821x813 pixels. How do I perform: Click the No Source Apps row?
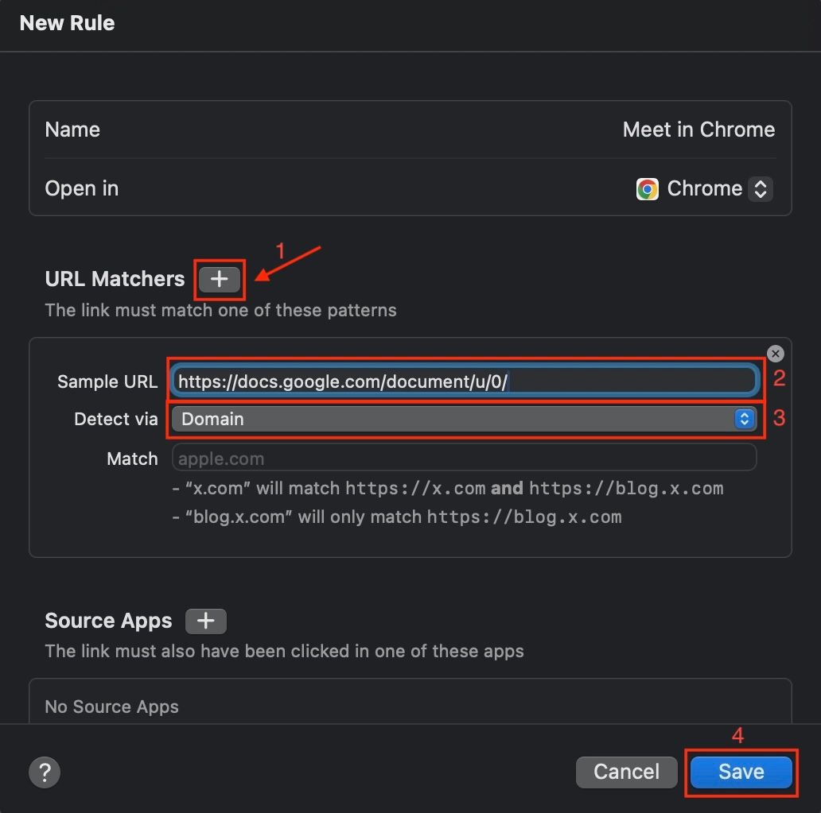pos(111,707)
